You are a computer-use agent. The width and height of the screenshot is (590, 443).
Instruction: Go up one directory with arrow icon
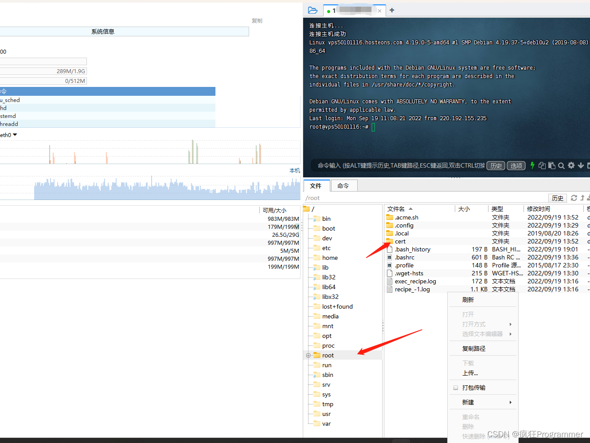pos(582,198)
